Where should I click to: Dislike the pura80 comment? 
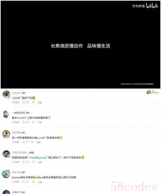click(x=32, y=142)
